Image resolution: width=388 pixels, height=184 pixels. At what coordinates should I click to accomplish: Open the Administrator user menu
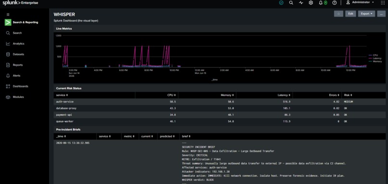pyautogui.click(x=360, y=2)
